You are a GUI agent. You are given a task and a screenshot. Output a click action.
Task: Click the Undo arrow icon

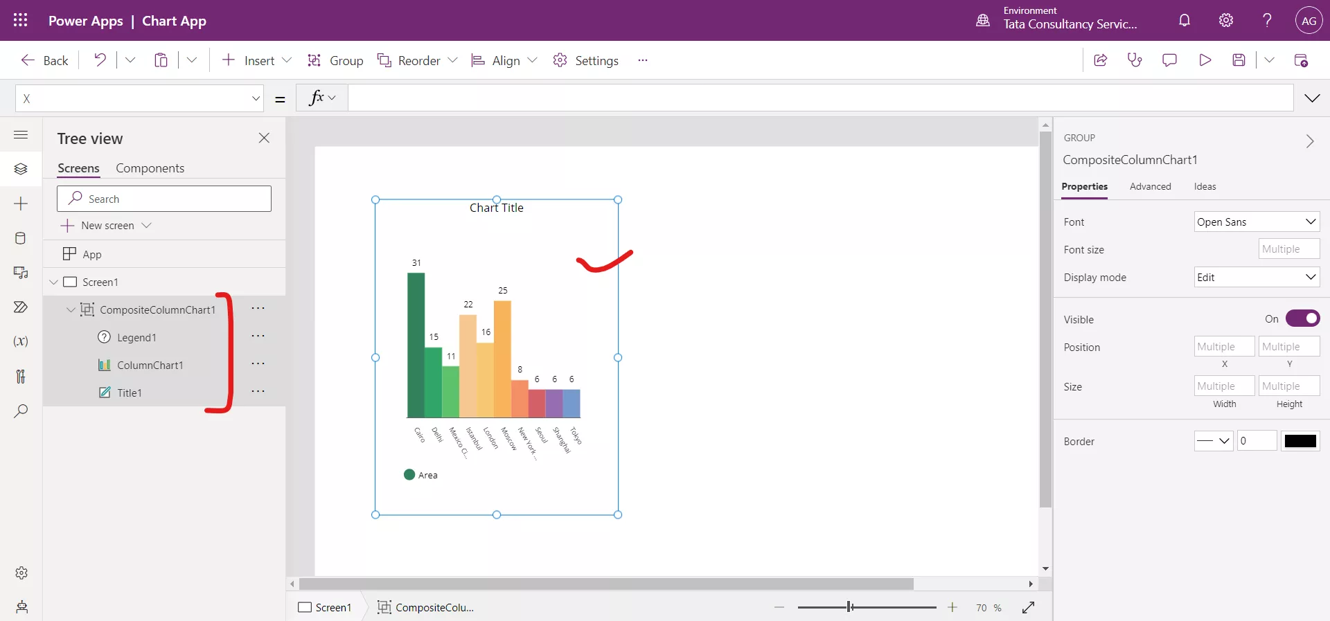pyautogui.click(x=100, y=60)
